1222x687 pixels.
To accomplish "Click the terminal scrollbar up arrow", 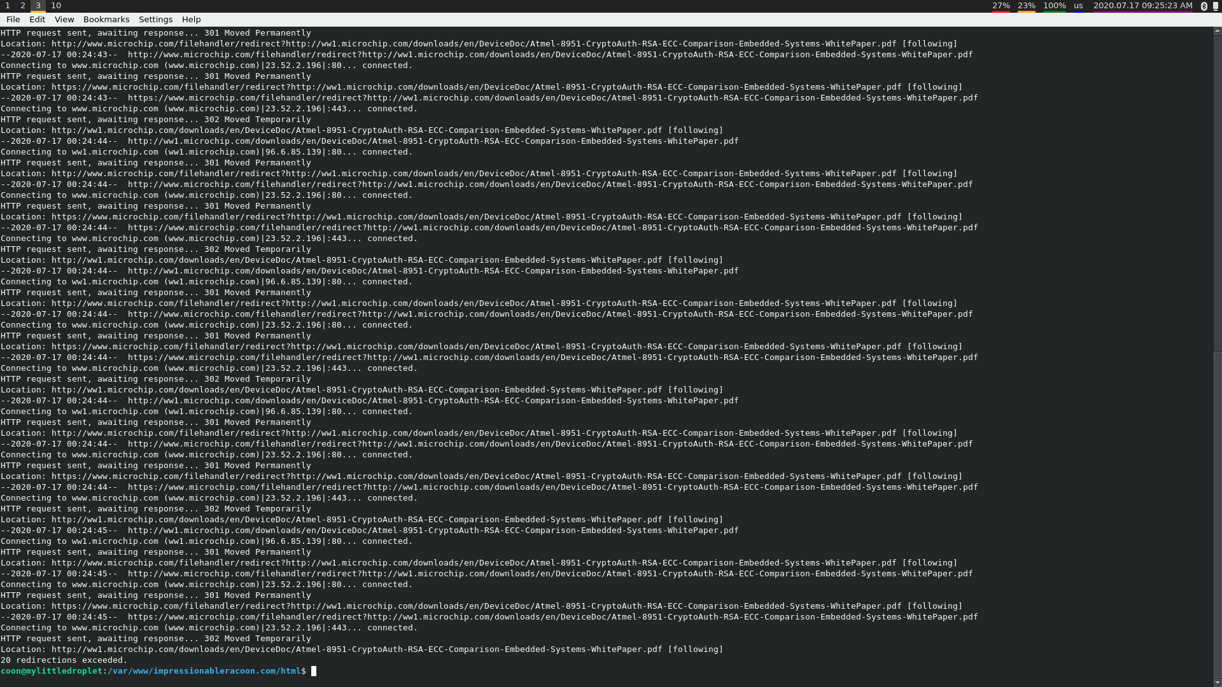I will coord(1218,31).
